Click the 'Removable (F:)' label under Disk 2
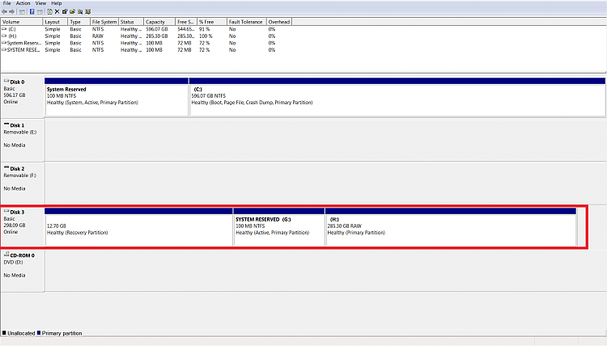 [20, 175]
